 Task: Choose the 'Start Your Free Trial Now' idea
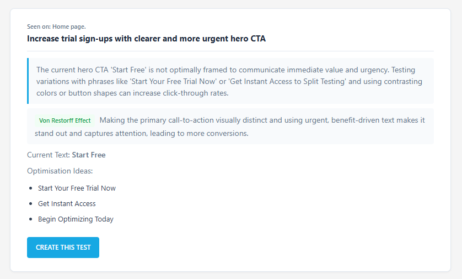pyautogui.click(x=77, y=188)
